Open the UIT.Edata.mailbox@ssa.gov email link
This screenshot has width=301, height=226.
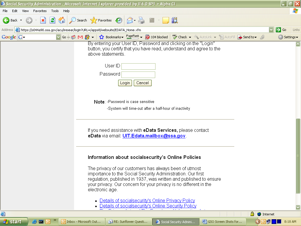click(x=154, y=136)
